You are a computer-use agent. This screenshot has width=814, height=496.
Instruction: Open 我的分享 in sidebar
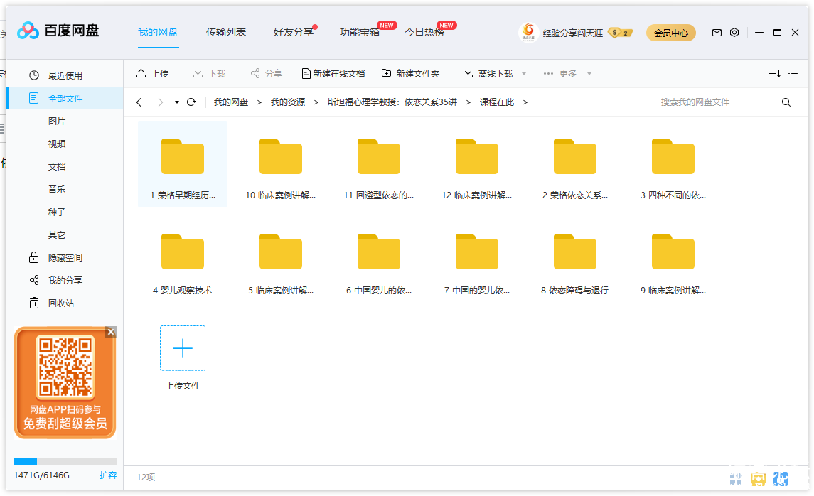click(x=65, y=280)
